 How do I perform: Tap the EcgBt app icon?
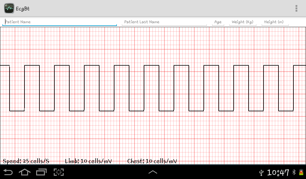click(x=9, y=8)
